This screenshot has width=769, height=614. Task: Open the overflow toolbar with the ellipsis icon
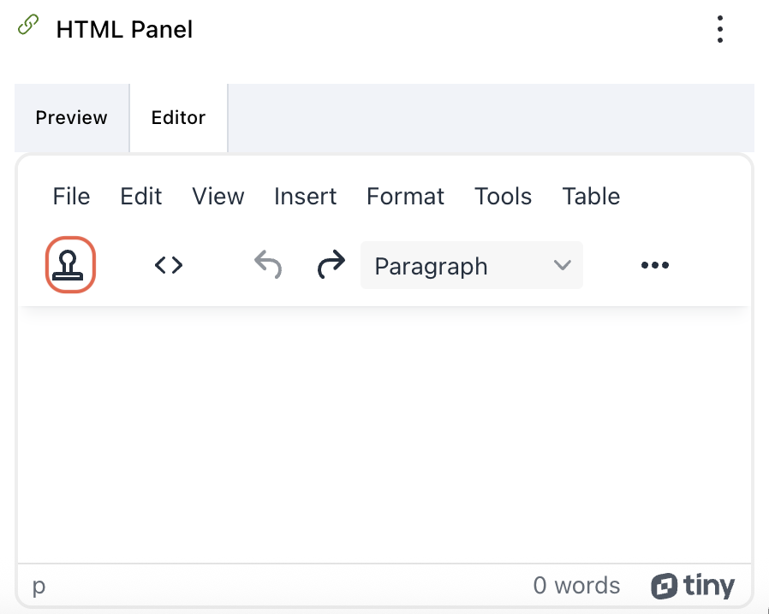[x=654, y=265]
